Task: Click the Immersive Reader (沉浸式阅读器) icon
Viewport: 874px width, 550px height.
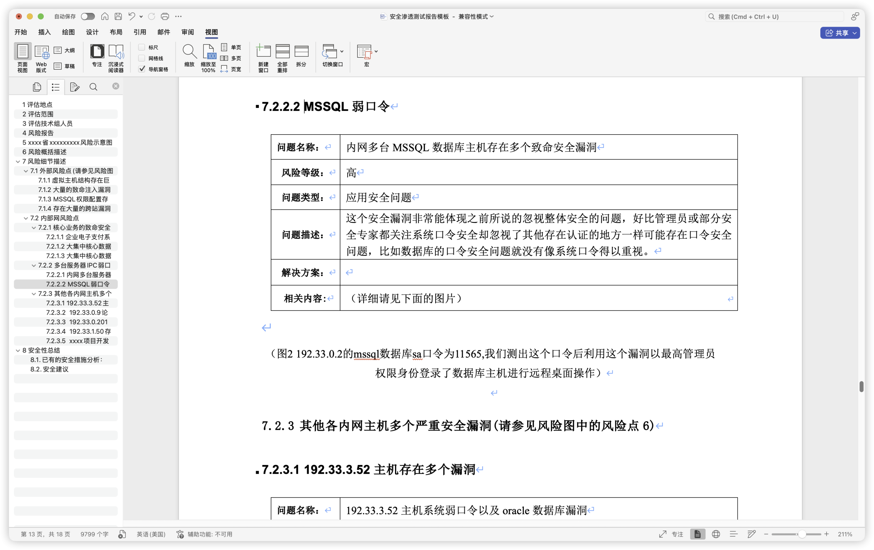Action: point(116,52)
